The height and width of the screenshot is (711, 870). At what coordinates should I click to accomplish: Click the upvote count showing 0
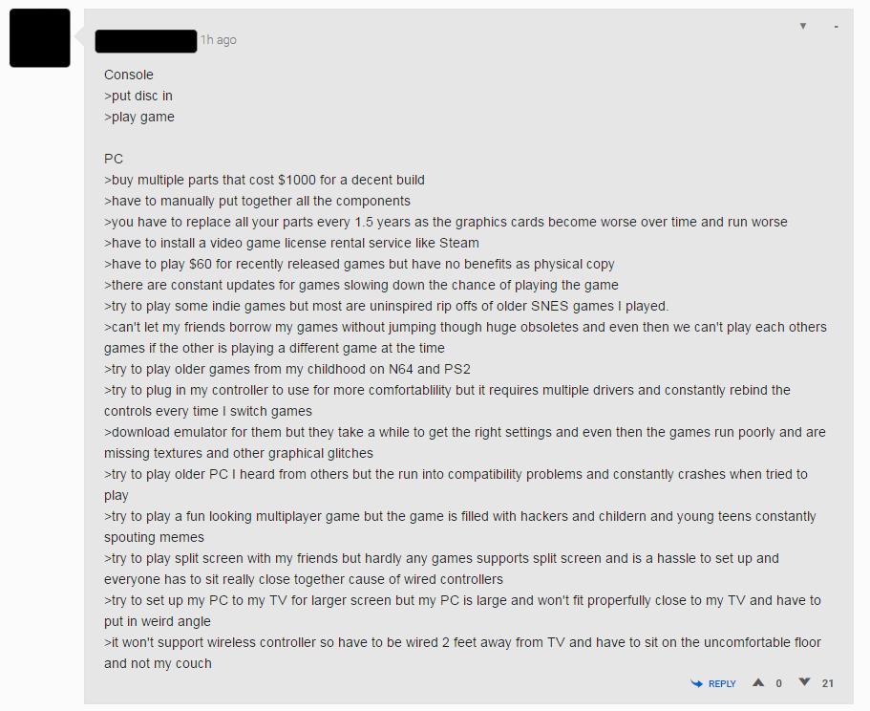pyautogui.click(x=779, y=684)
